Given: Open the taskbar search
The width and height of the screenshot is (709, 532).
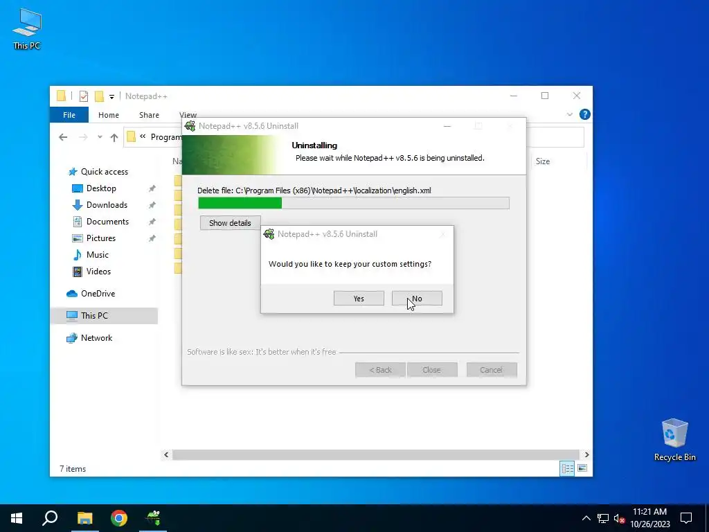Looking at the screenshot, I should [50, 518].
